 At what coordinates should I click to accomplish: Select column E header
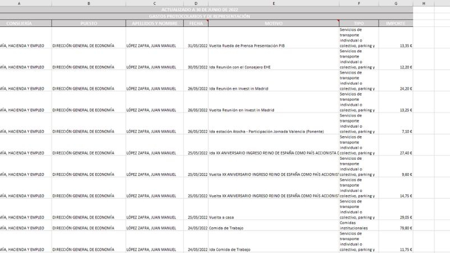[274, 3]
